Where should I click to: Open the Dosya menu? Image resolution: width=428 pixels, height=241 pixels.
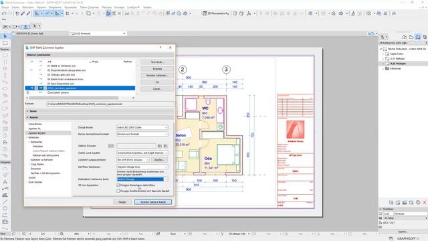click(x=5, y=7)
